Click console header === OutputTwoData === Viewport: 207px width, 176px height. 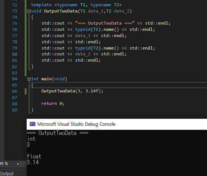(x=57, y=133)
